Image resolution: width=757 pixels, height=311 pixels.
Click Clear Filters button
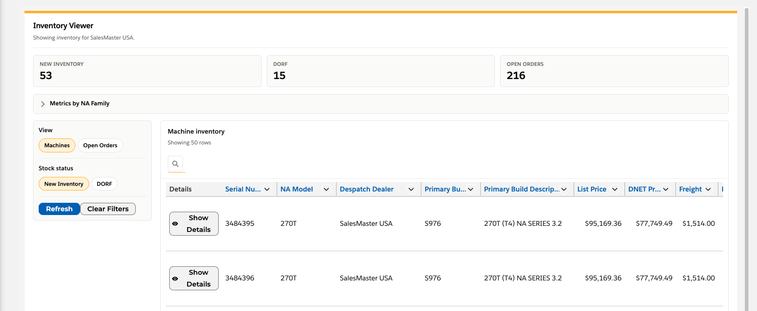point(108,209)
